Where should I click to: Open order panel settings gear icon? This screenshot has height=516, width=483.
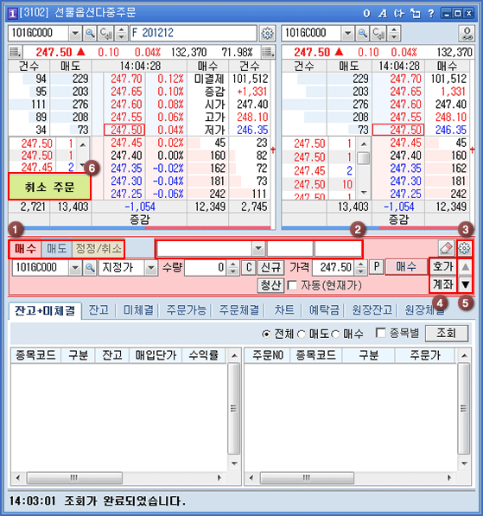point(464,248)
